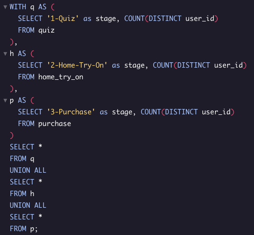This screenshot has height=235, width=254.
Task: Click the FROM q line
Action: pyautogui.click(x=22, y=159)
